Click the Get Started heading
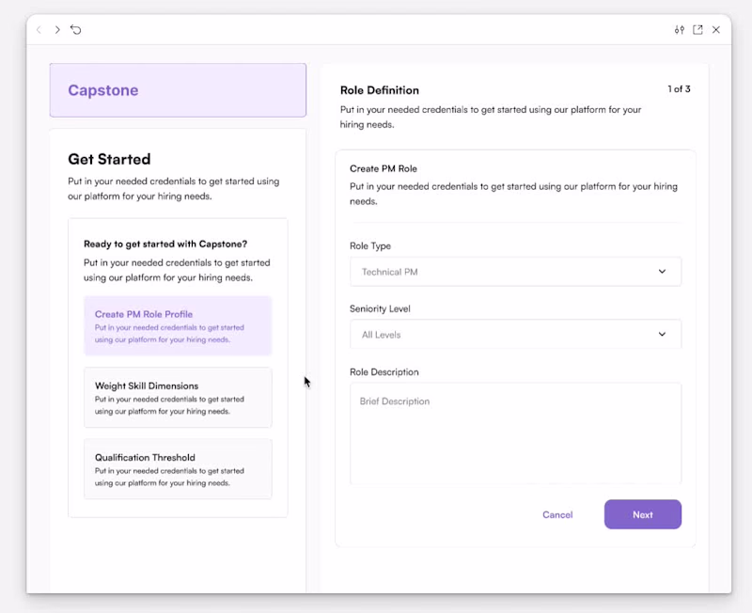The width and height of the screenshot is (752, 613). [x=109, y=159]
